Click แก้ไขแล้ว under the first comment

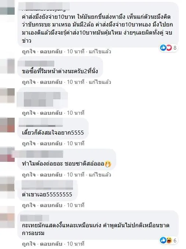[x=100, y=51]
